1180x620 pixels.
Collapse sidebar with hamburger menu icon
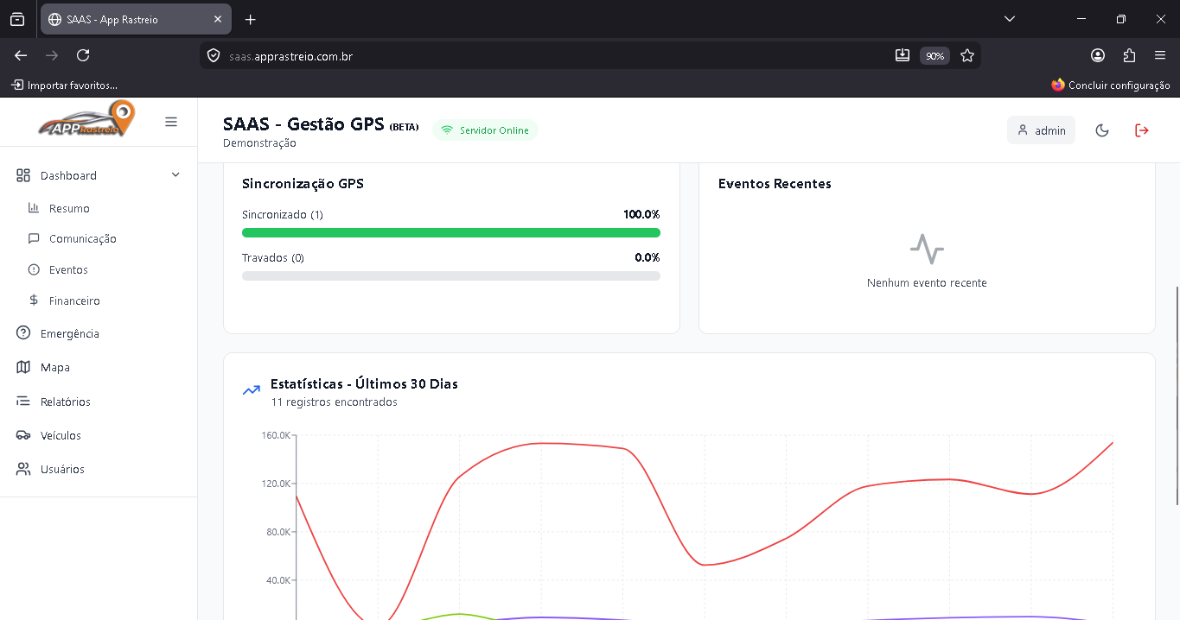point(171,122)
